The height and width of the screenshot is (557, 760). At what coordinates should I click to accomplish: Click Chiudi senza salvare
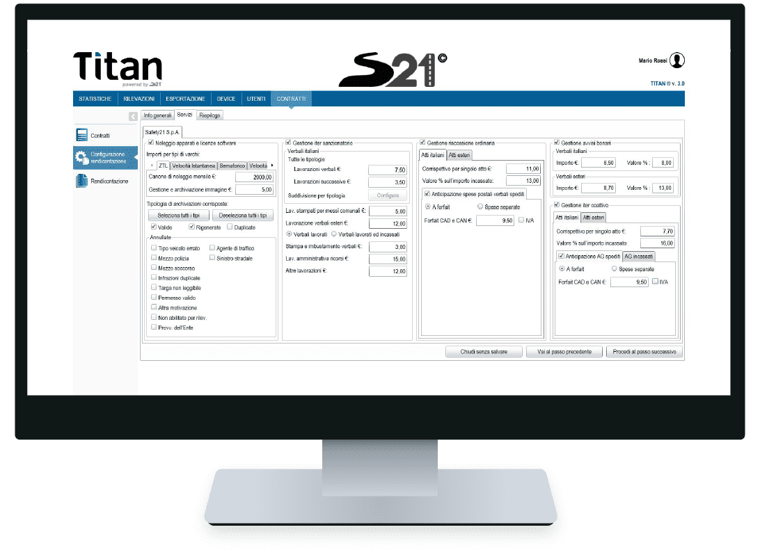[x=484, y=352]
